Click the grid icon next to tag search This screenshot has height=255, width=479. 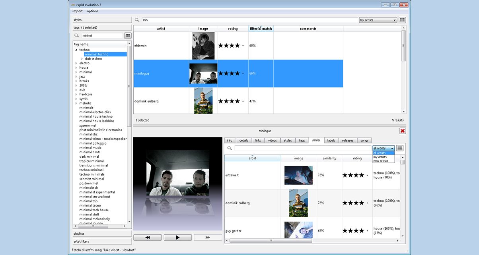click(128, 36)
